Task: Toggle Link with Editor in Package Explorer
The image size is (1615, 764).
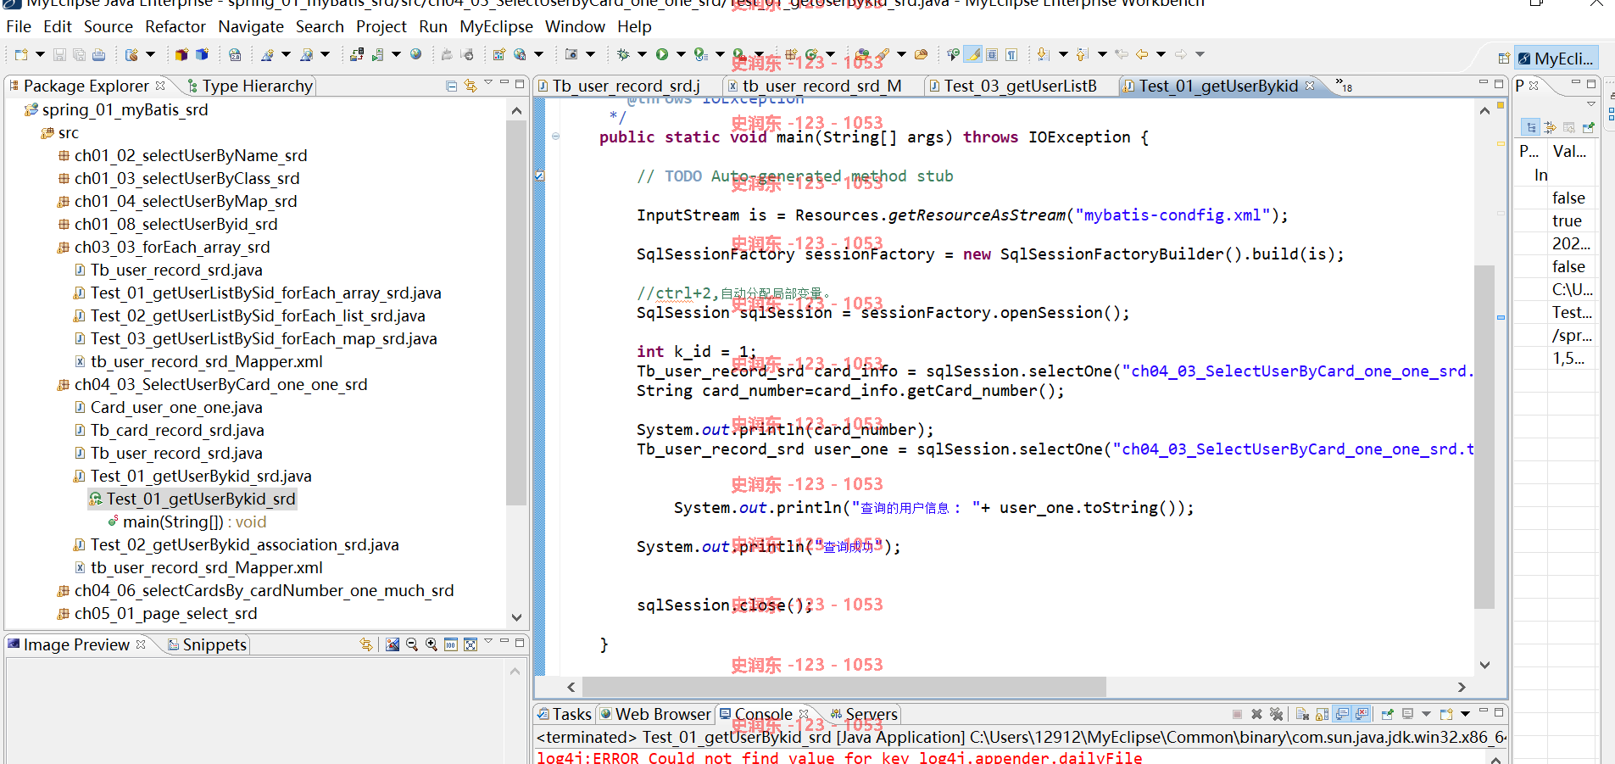Action: tap(471, 86)
